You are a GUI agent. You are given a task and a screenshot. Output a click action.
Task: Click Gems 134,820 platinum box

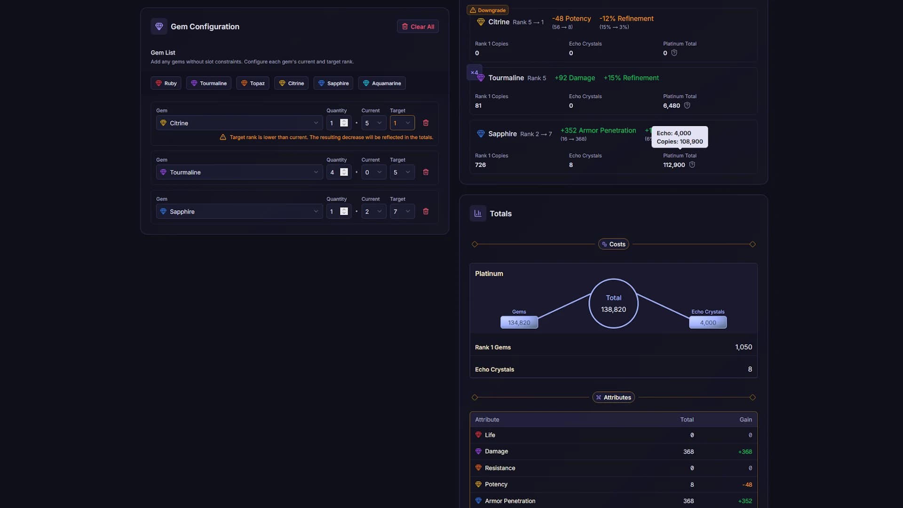coord(519,323)
